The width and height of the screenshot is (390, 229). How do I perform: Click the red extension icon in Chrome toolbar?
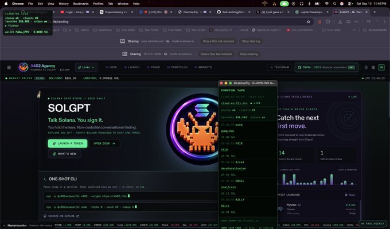(x=319, y=22)
